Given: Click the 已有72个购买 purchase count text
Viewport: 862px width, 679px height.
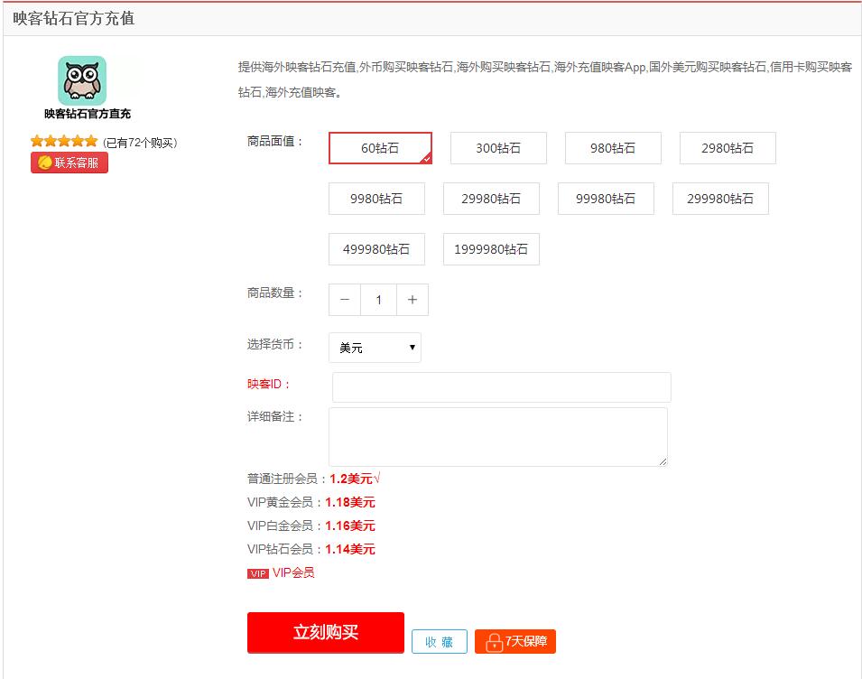Looking at the screenshot, I should pos(140,143).
